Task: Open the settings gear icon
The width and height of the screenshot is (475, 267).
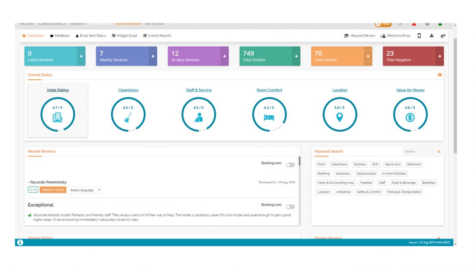Action: (443, 36)
